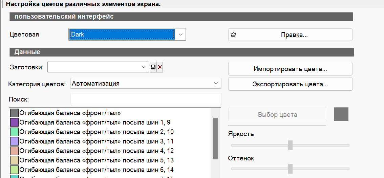Screen dimensions: 384x178
Task: Click the gray color preview swatch
Action: pos(341,114)
